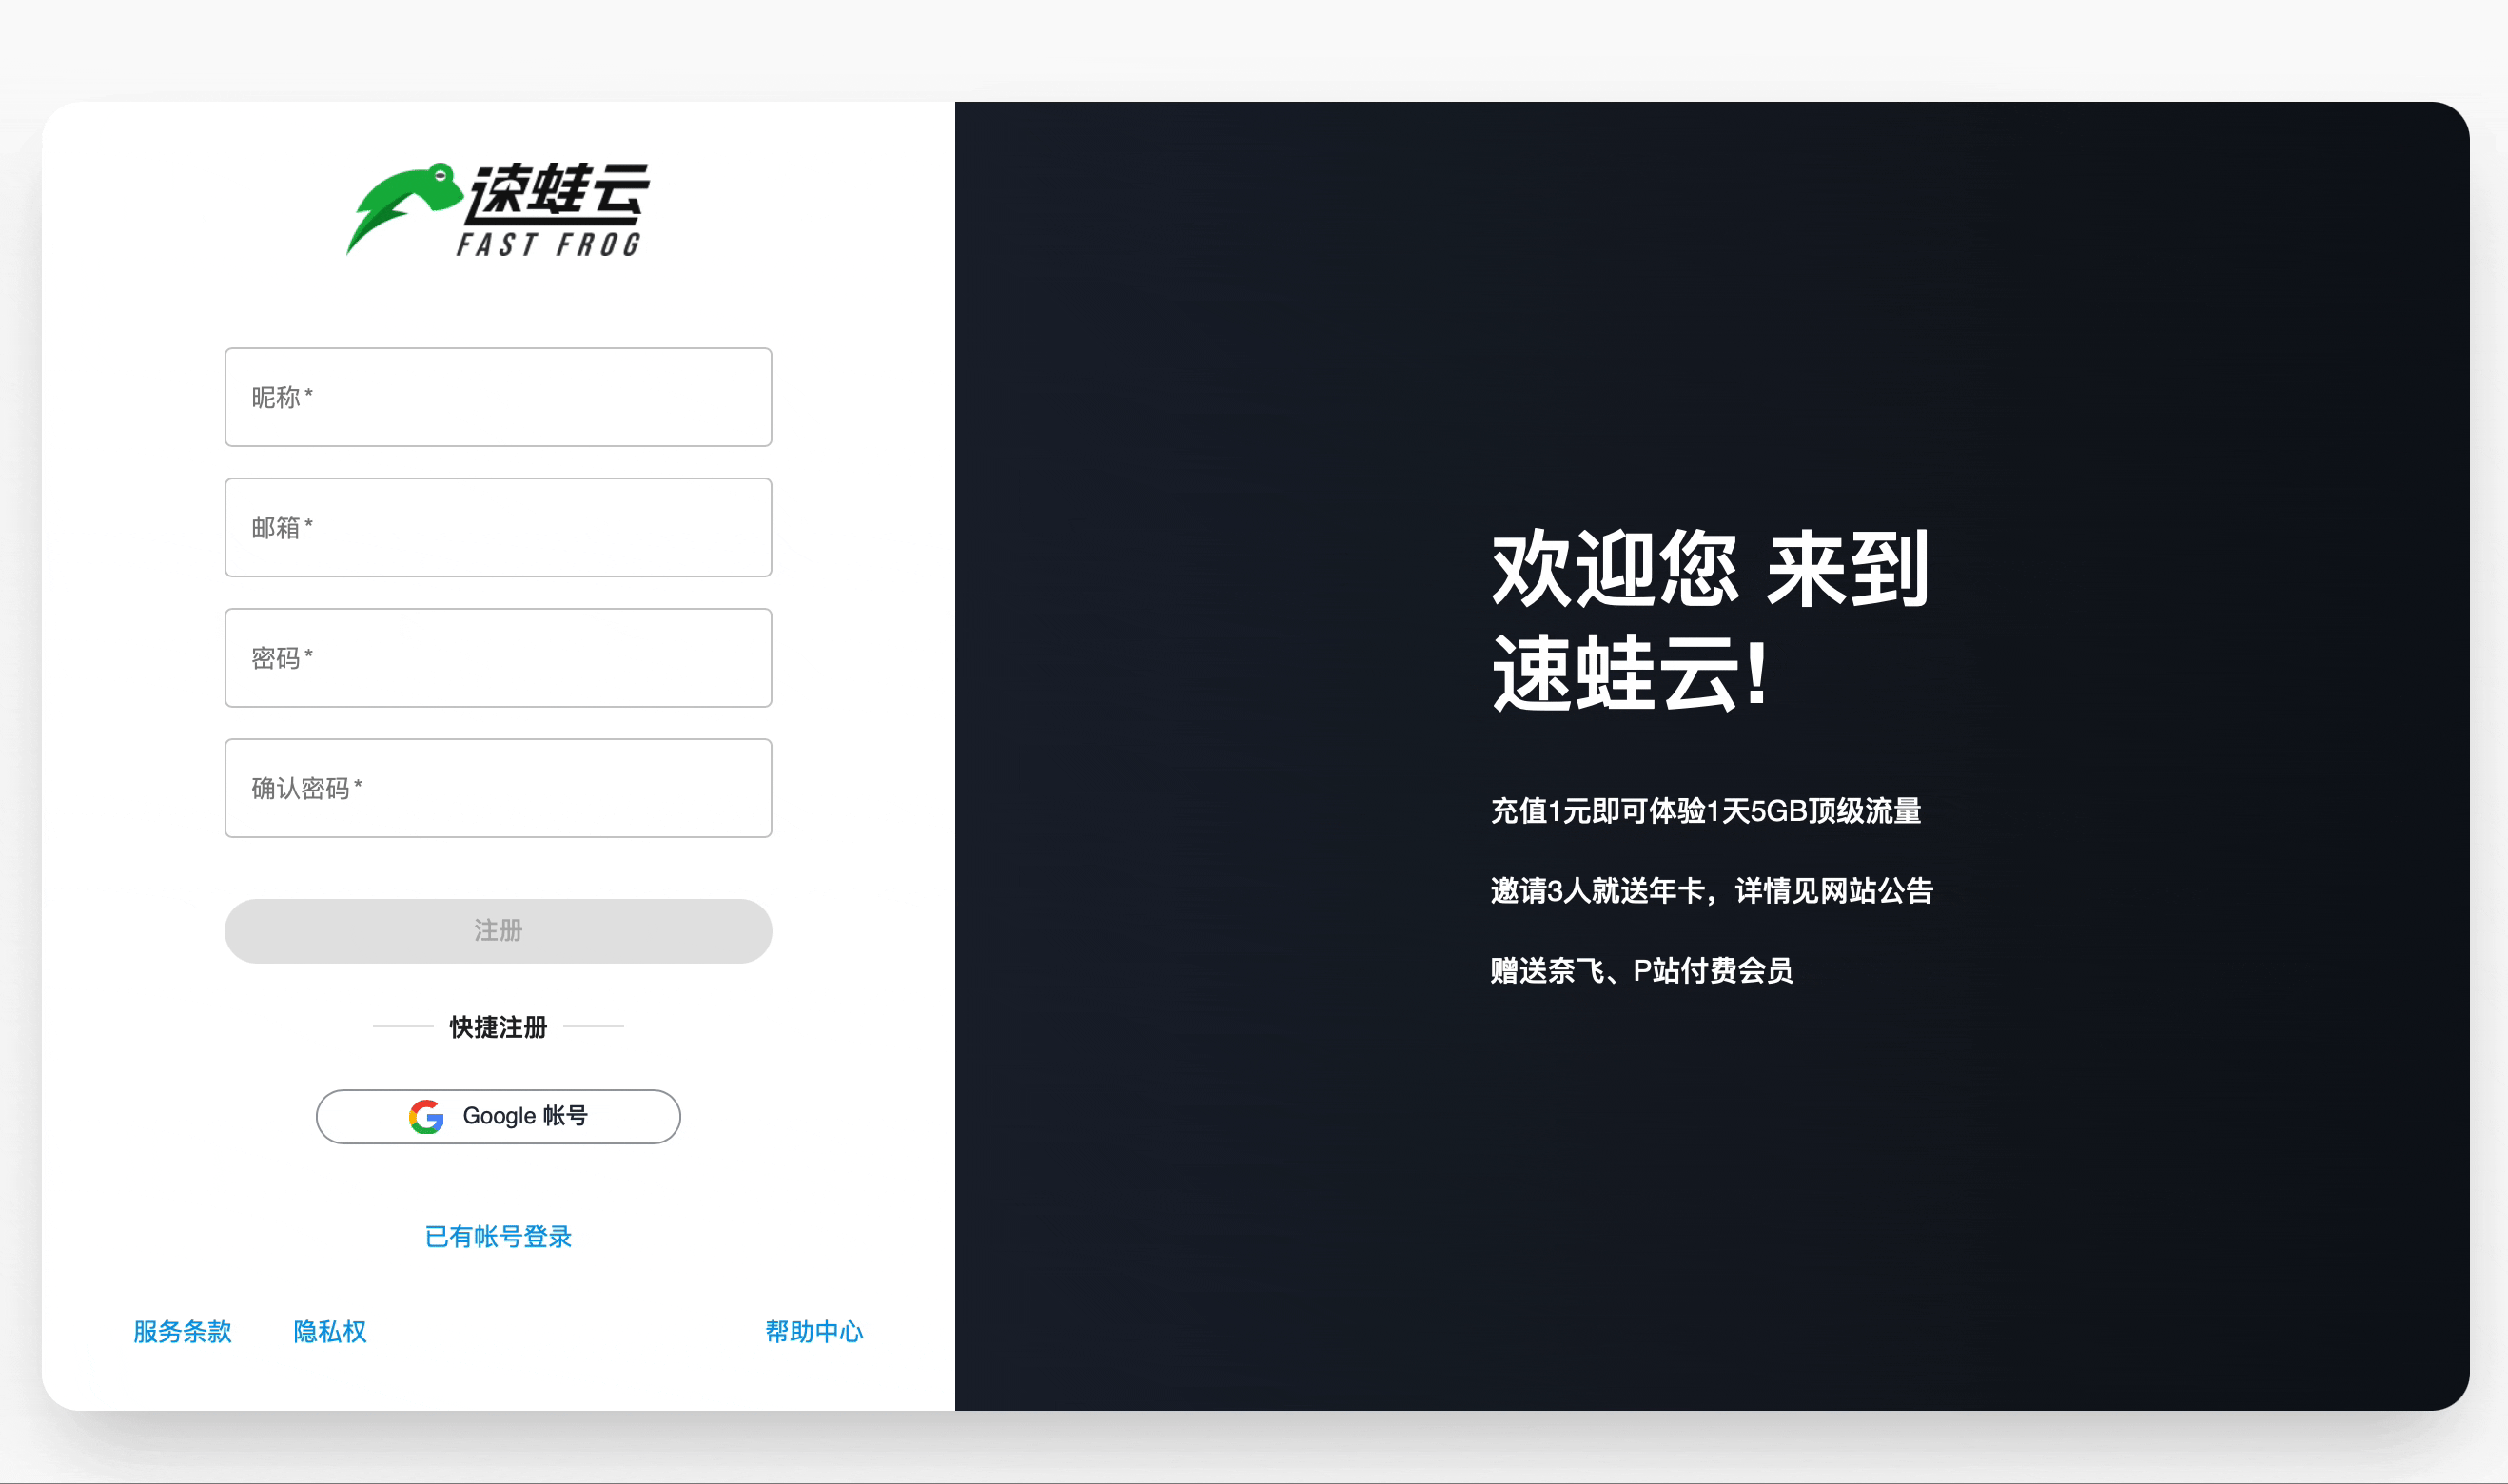Click into the 确认密码 confirm password field

[x=497, y=788]
